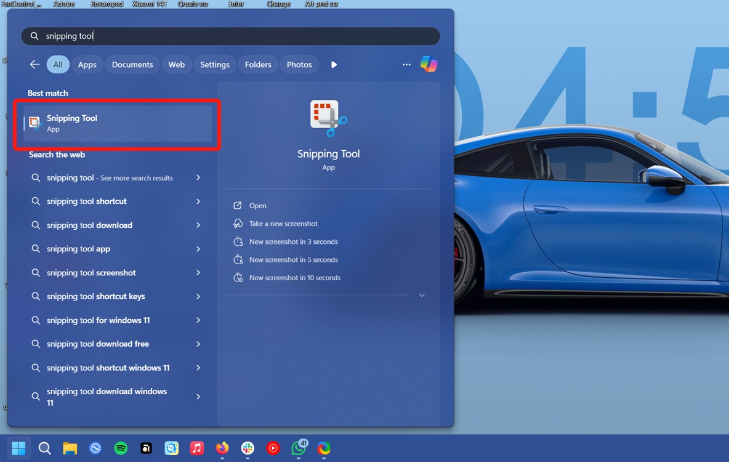Click the search input showing snipping tool

[x=230, y=36]
